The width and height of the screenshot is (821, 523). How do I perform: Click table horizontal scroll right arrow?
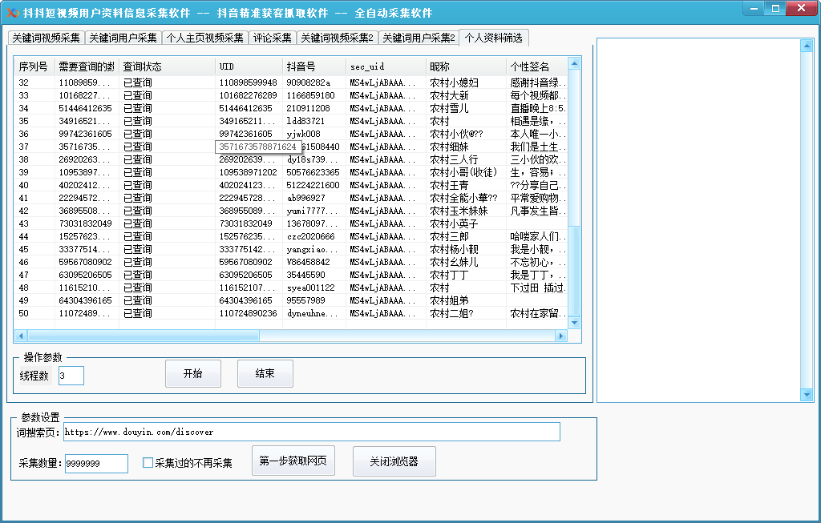point(560,336)
